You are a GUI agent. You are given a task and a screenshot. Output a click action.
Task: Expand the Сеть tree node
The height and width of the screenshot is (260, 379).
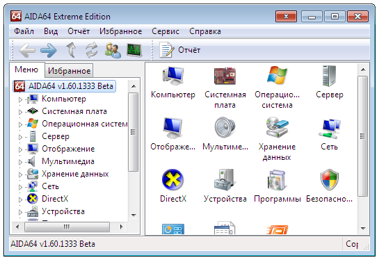point(20,187)
